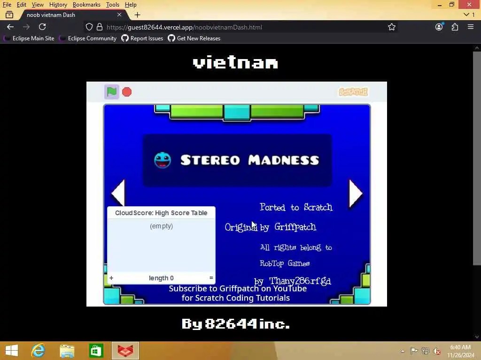Click the forward navigation arrow

click(26, 27)
